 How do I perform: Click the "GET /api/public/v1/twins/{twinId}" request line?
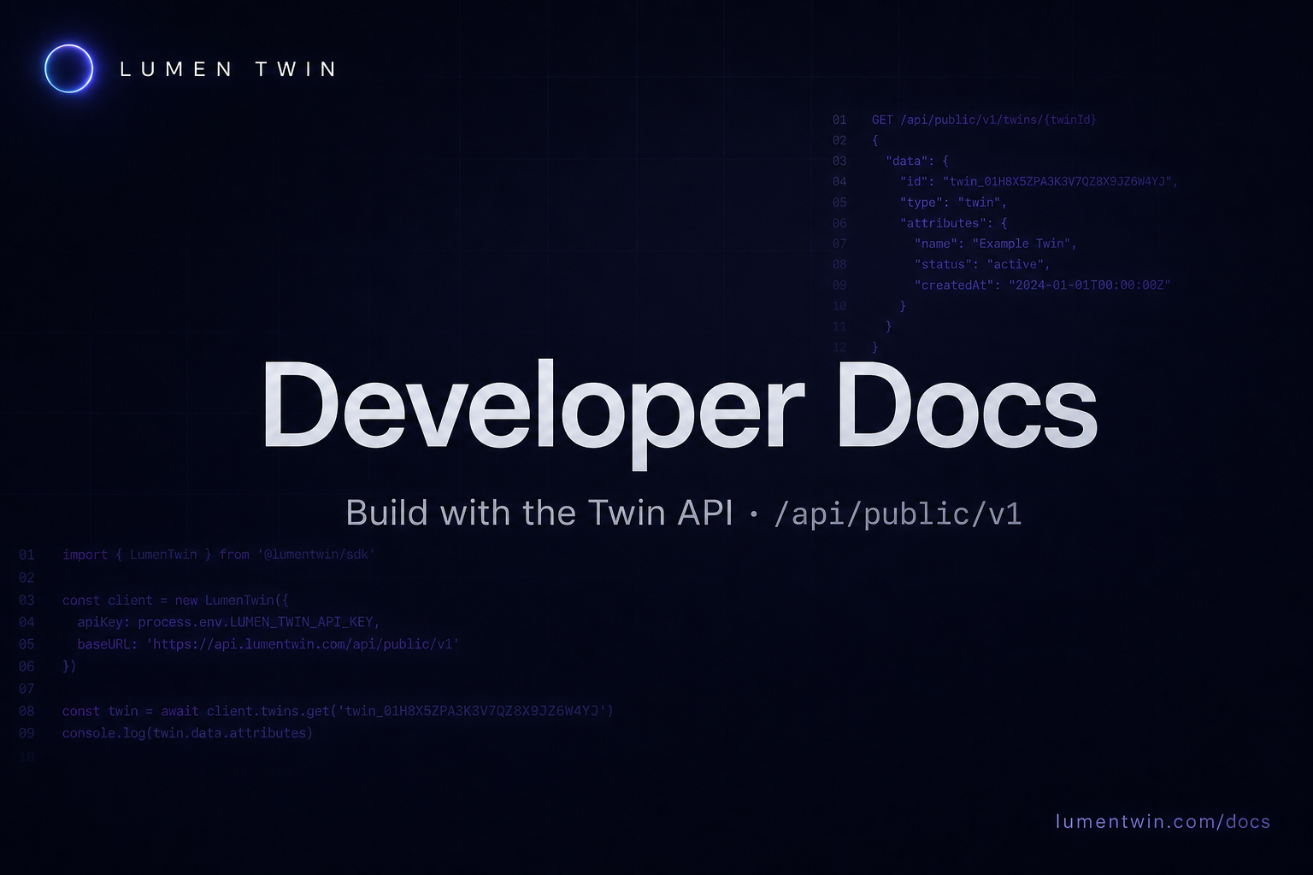984,120
